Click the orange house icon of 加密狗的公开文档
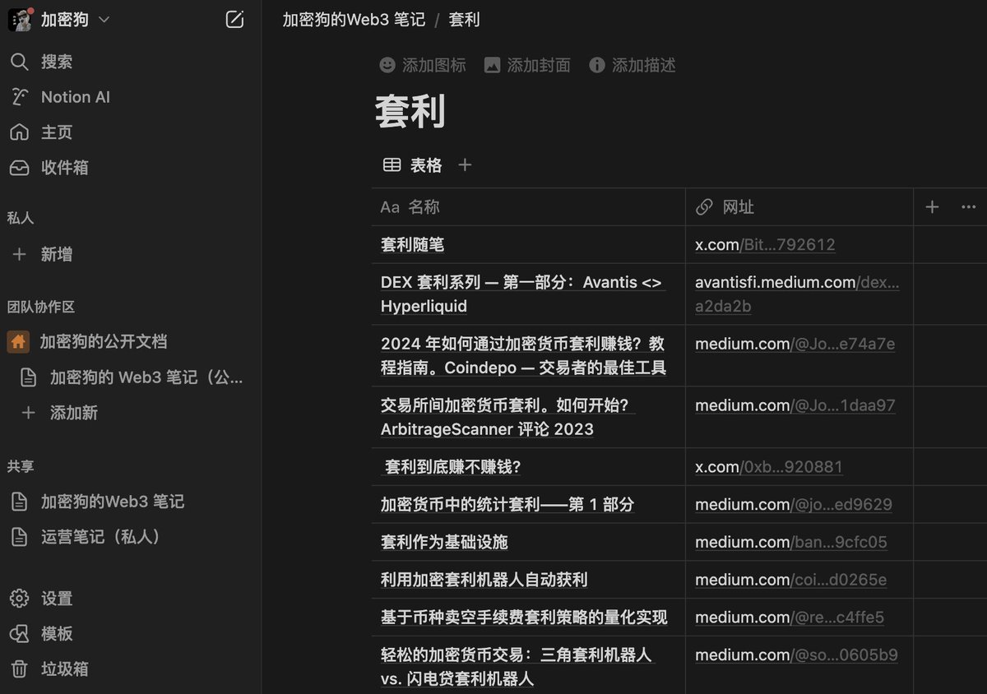 pos(18,341)
